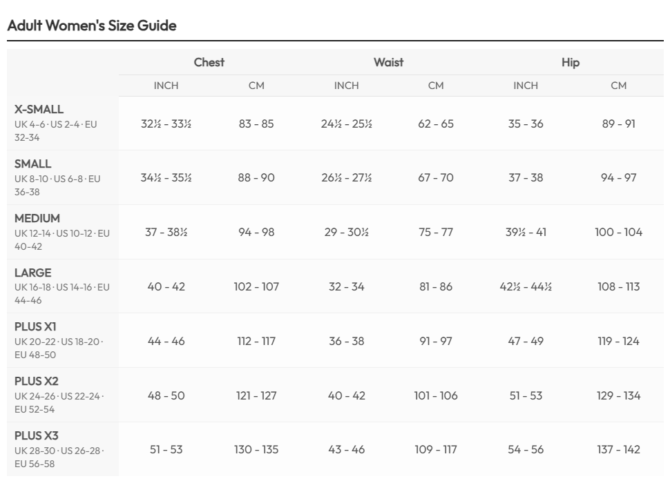The height and width of the screenshot is (492, 670).
Task: Select Small waist cm value 67 - 70
Action: click(x=436, y=178)
